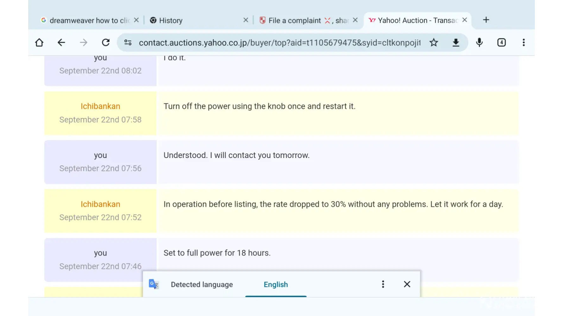The image size is (563, 316).
Task: Select Detected language in translate bar
Action: [x=202, y=284]
